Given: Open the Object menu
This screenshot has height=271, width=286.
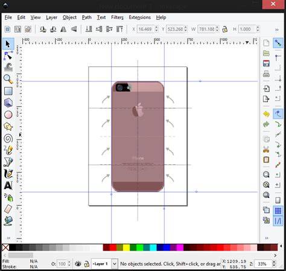Looking at the screenshot, I should coord(69,18).
